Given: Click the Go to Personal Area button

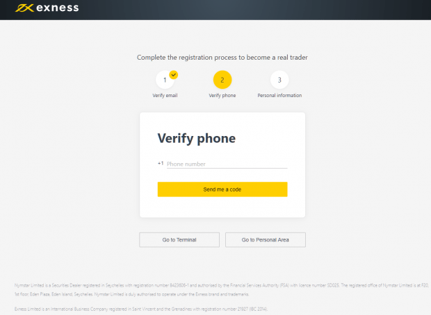Looking at the screenshot, I should 265,239.
